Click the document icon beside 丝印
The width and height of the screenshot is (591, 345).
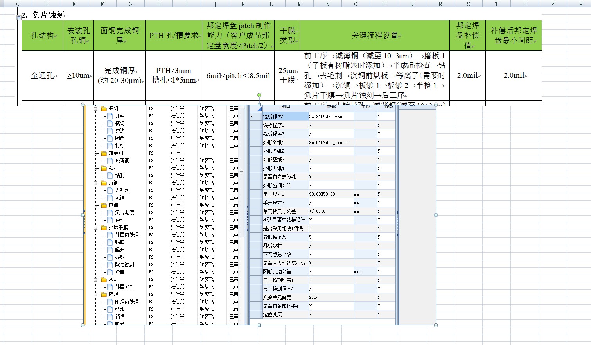[x=110, y=309]
